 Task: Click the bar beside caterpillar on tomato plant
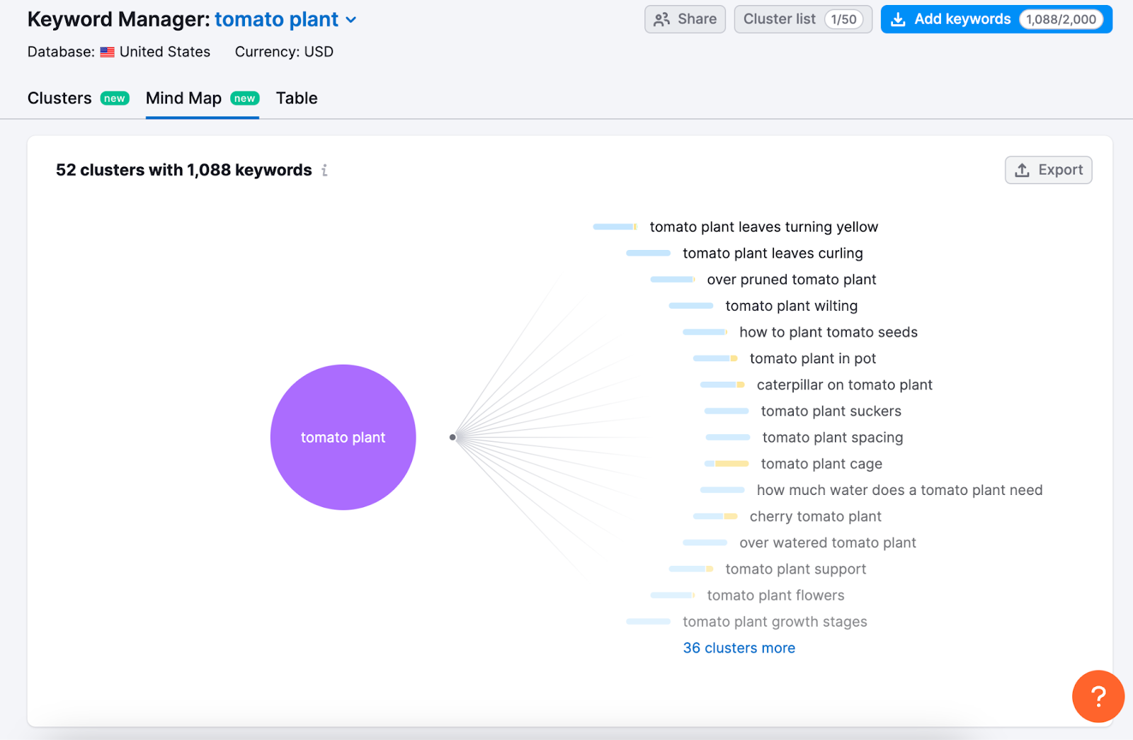click(x=722, y=385)
